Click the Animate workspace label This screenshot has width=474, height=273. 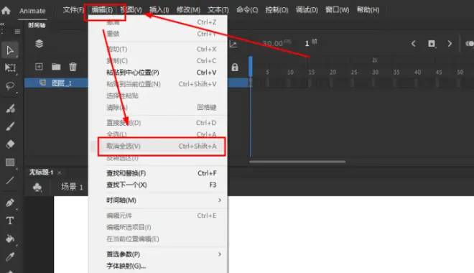[32, 11]
